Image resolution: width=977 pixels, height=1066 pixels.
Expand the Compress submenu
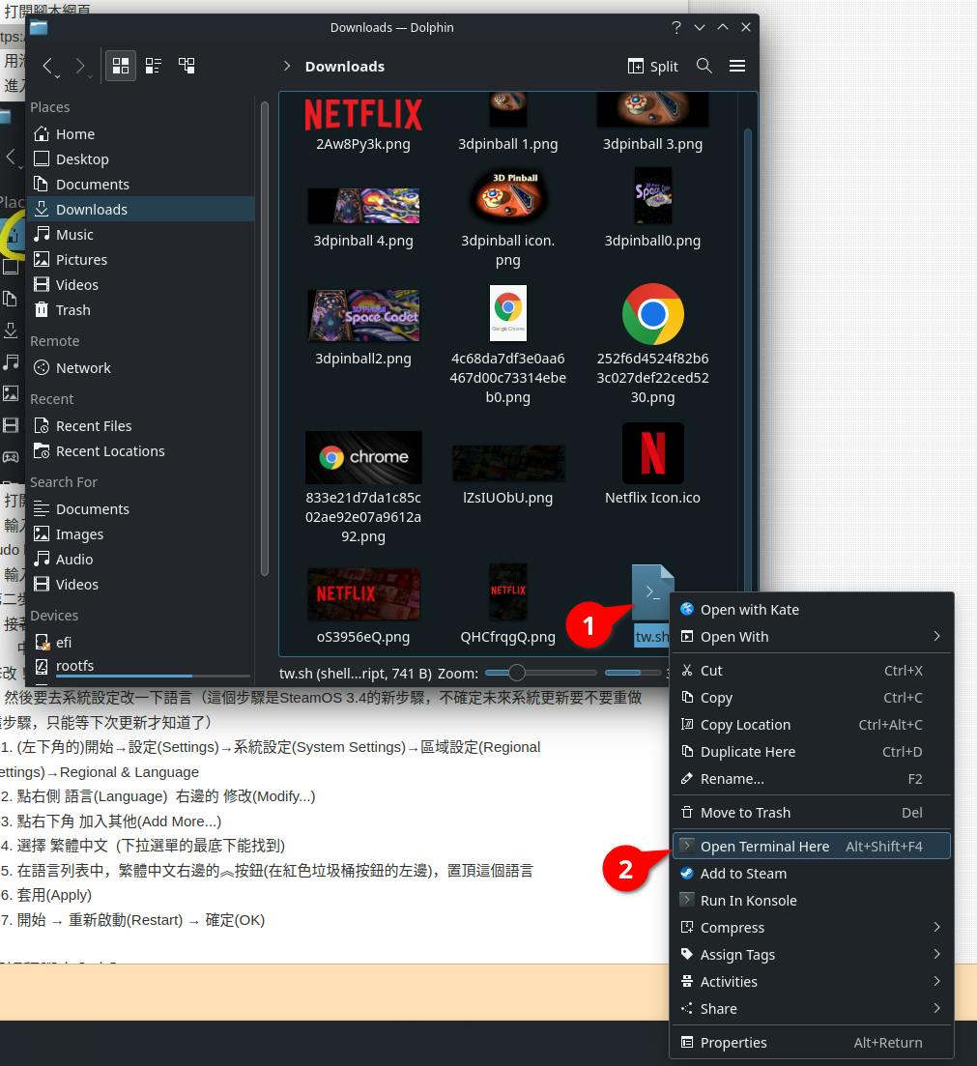click(812, 928)
